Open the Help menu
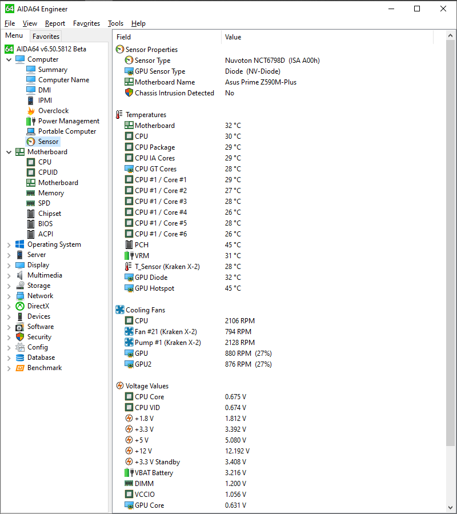The width and height of the screenshot is (457, 514). tap(138, 23)
